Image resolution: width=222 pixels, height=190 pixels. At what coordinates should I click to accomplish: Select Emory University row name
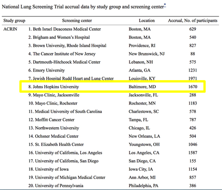pos(47,70)
